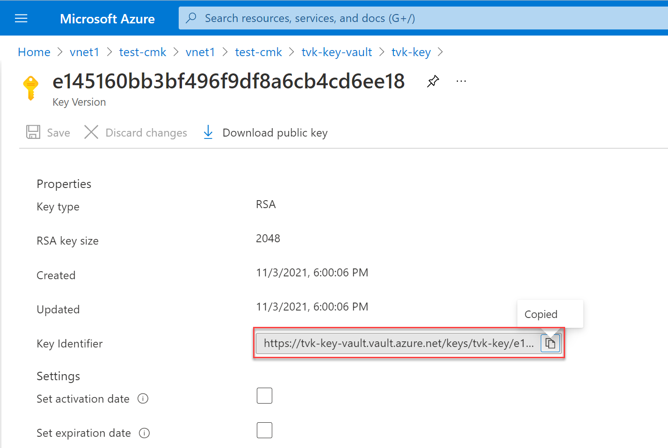Click the Key type label

click(x=58, y=207)
